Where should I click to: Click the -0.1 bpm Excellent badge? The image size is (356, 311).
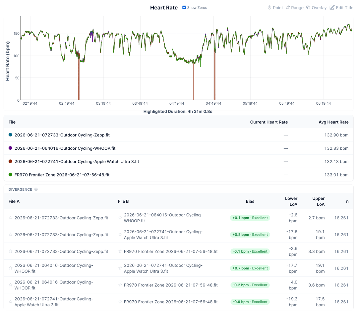[250, 251]
